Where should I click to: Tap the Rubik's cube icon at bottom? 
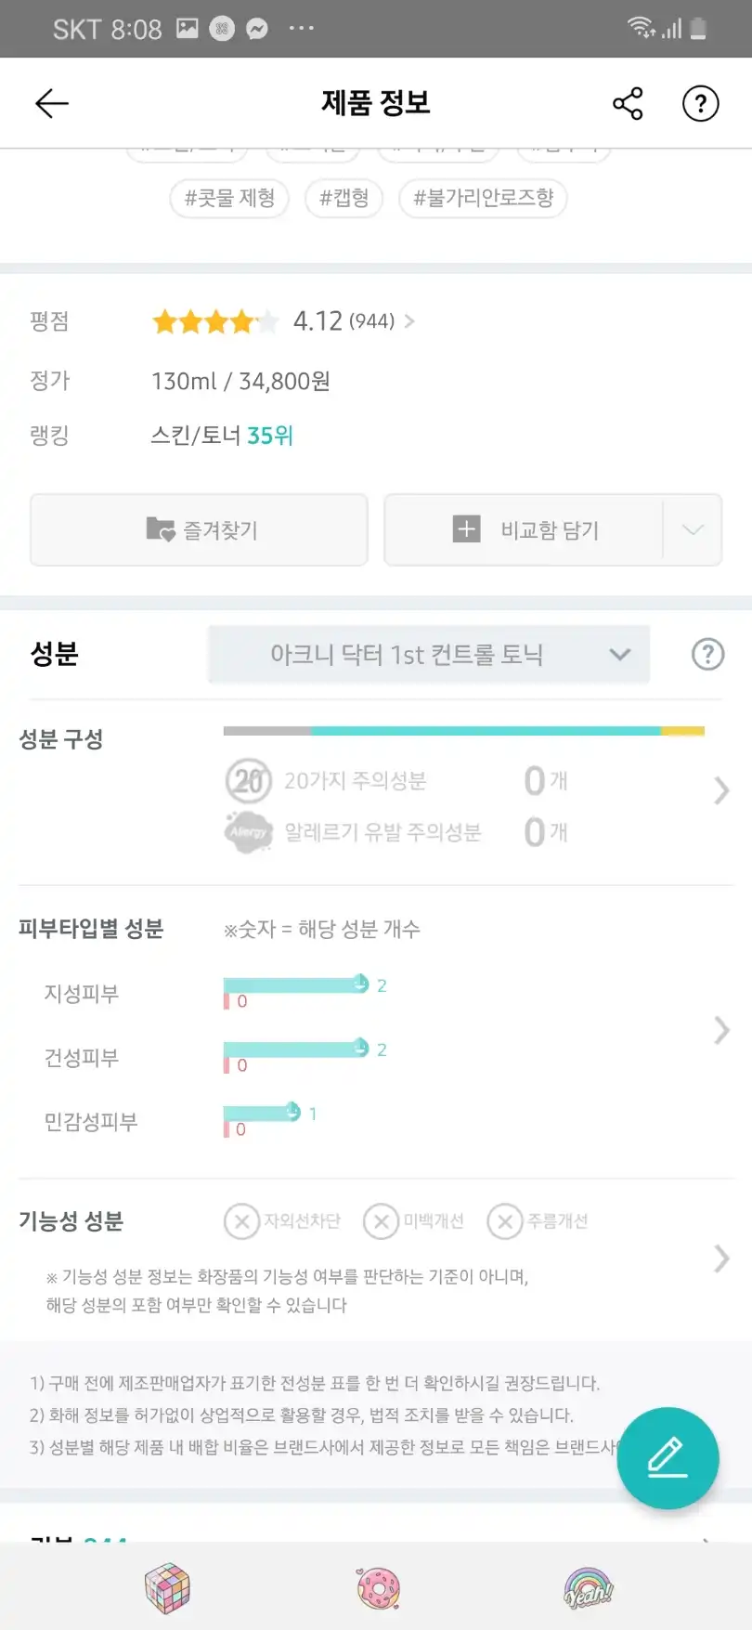(167, 1587)
